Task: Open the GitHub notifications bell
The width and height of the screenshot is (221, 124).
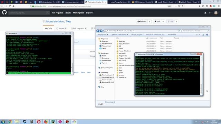Action: [205, 13]
